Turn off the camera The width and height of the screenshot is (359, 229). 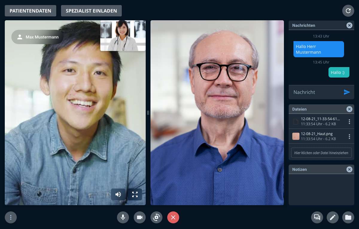point(140,217)
